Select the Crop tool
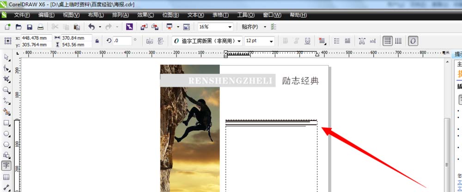 pos(6,79)
